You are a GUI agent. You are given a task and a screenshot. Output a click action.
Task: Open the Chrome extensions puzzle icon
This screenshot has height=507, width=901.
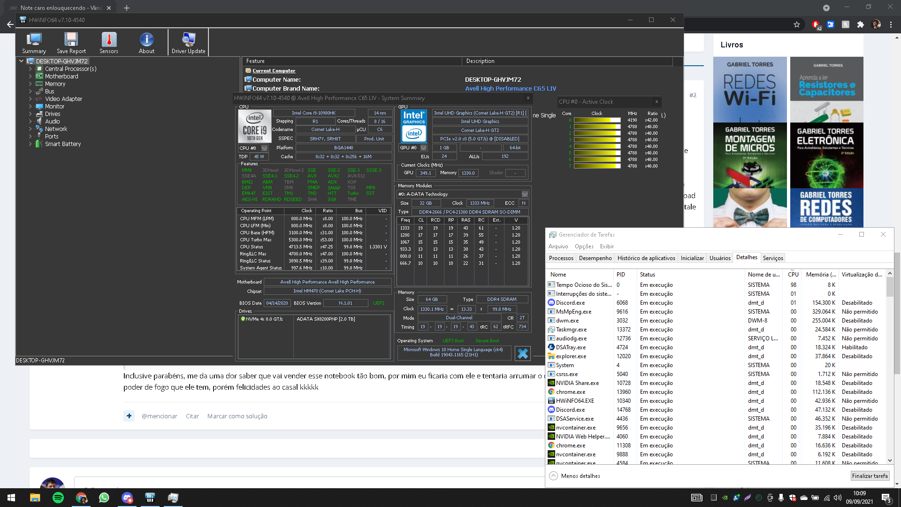[x=861, y=24]
